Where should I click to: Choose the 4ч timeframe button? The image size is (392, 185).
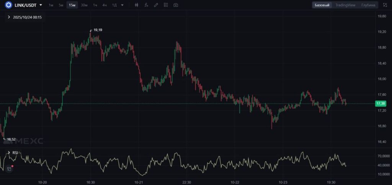coord(104,5)
